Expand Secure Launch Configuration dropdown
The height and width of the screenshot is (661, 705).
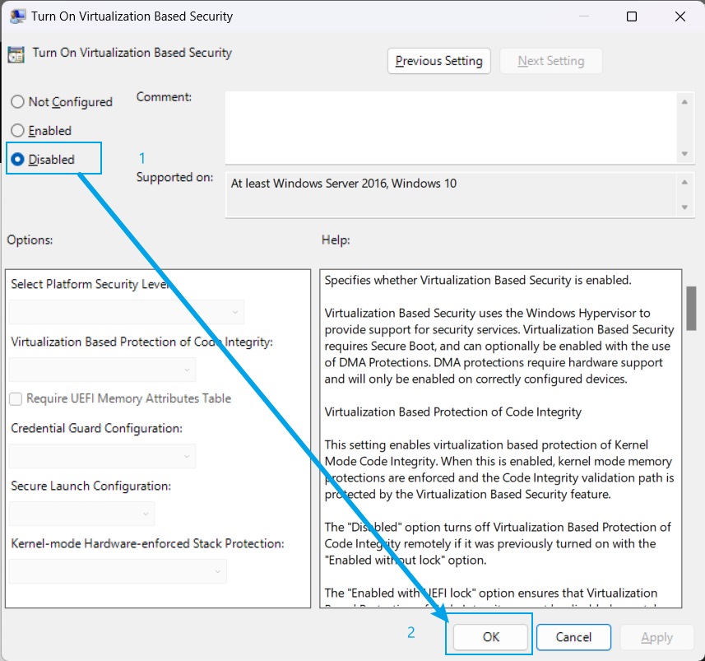click(x=81, y=514)
